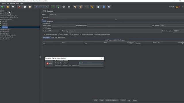Toggle Redirect Automatically checkbox

tap(44, 34)
